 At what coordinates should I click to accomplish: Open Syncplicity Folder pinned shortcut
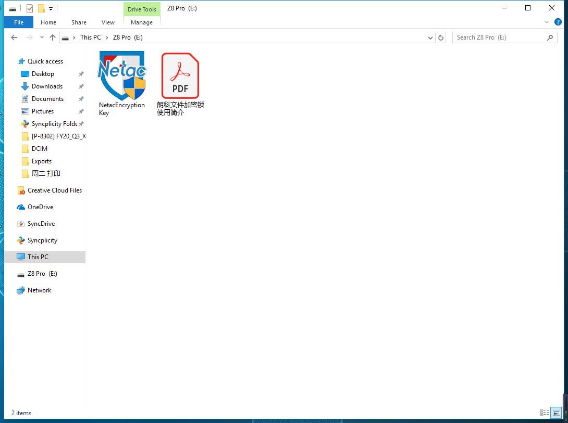[54, 124]
